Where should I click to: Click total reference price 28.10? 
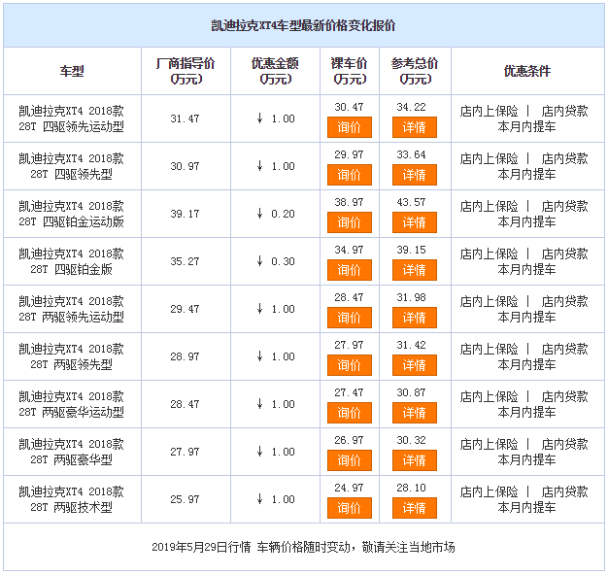411,488
